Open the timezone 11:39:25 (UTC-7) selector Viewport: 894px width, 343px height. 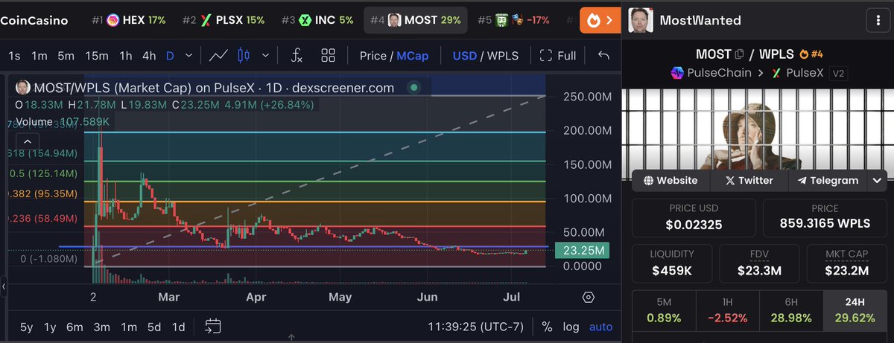click(x=477, y=326)
